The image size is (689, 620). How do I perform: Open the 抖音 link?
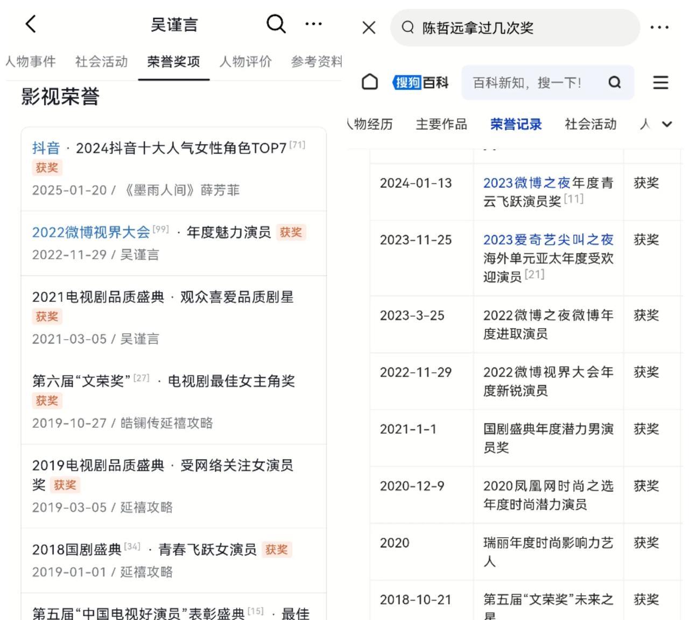click(x=46, y=148)
